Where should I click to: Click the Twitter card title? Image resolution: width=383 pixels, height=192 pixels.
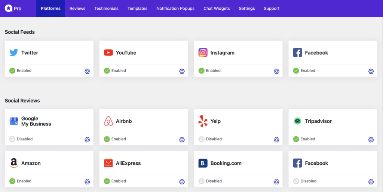(x=30, y=53)
